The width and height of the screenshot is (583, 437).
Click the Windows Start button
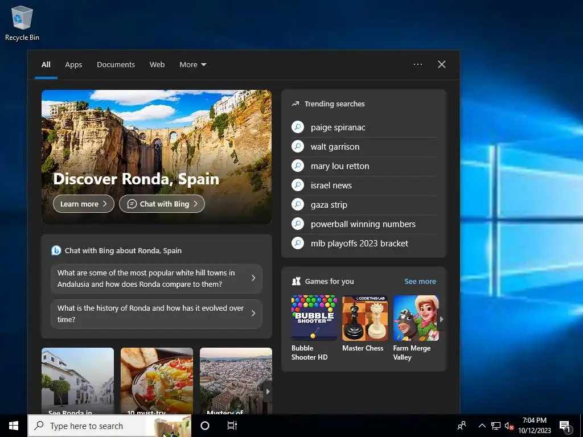tap(14, 426)
